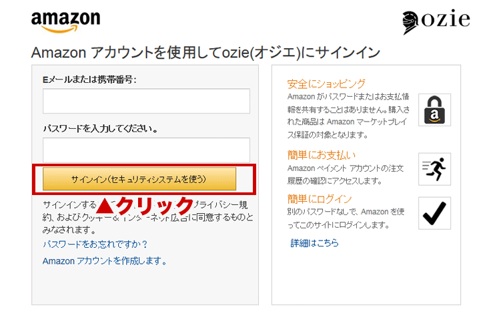Click the ozie brand logo
Screen dimensions: 487x334
(436, 21)
